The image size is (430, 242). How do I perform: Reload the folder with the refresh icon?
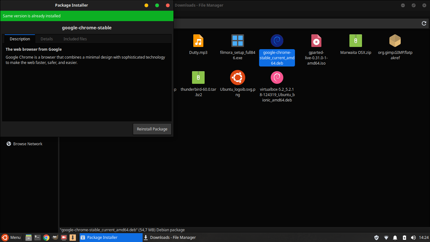[424, 23]
